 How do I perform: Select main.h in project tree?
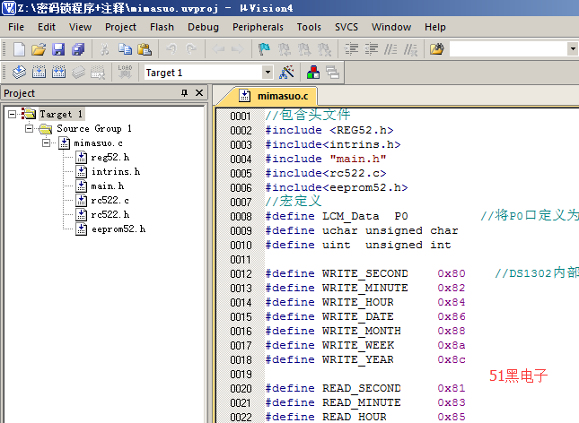click(108, 186)
